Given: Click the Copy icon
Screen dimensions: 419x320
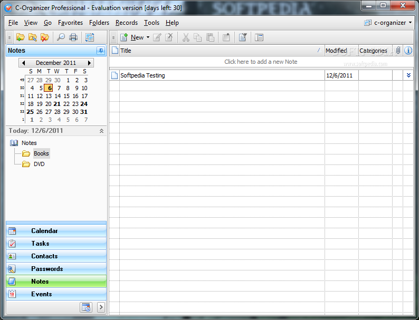Looking at the screenshot, I should 198,37.
